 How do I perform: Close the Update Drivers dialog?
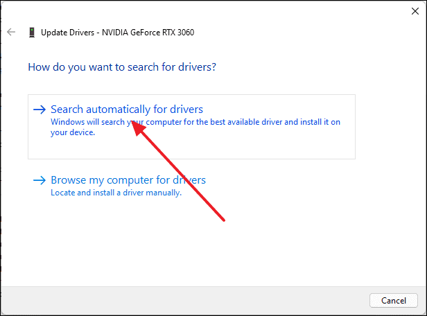click(415, 11)
